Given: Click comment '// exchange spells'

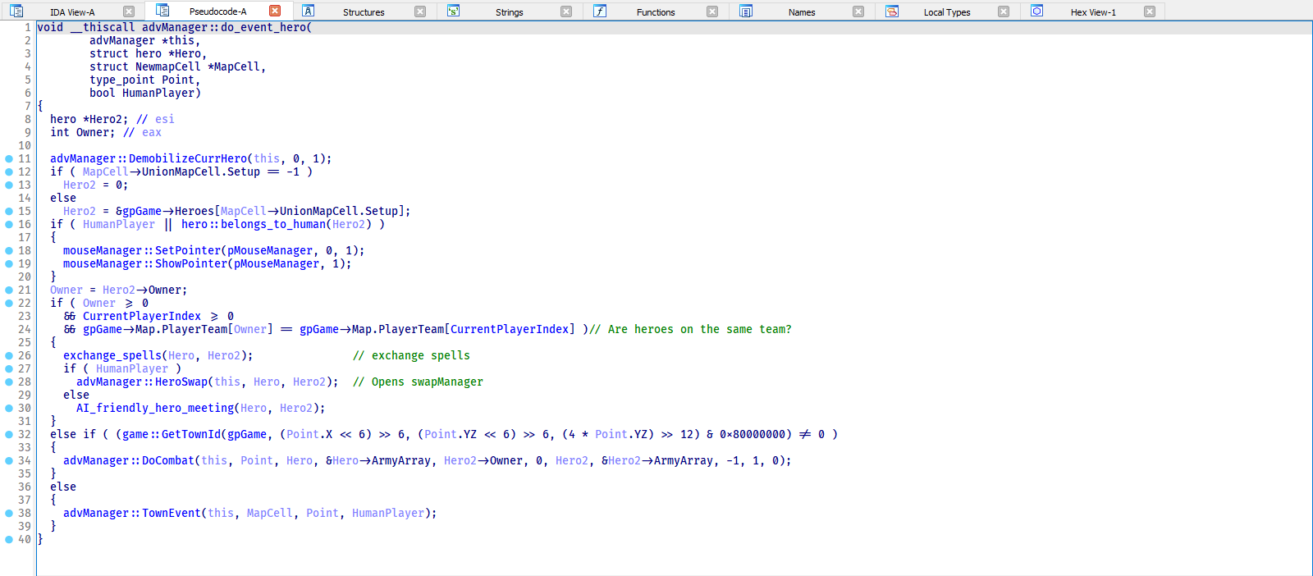Looking at the screenshot, I should click(411, 355).
